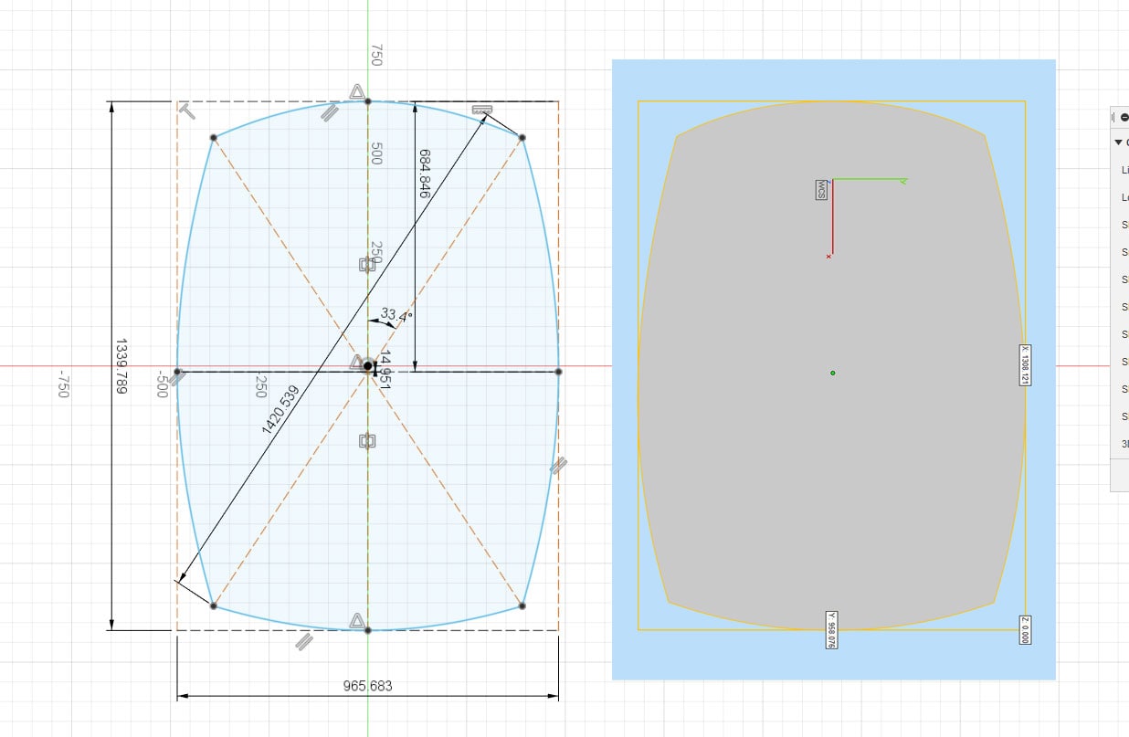The height and width of the screenshot is (737, 1129).
Task: Select the perpendicular constraint icon at top-left corner
Action: point(187,111)
